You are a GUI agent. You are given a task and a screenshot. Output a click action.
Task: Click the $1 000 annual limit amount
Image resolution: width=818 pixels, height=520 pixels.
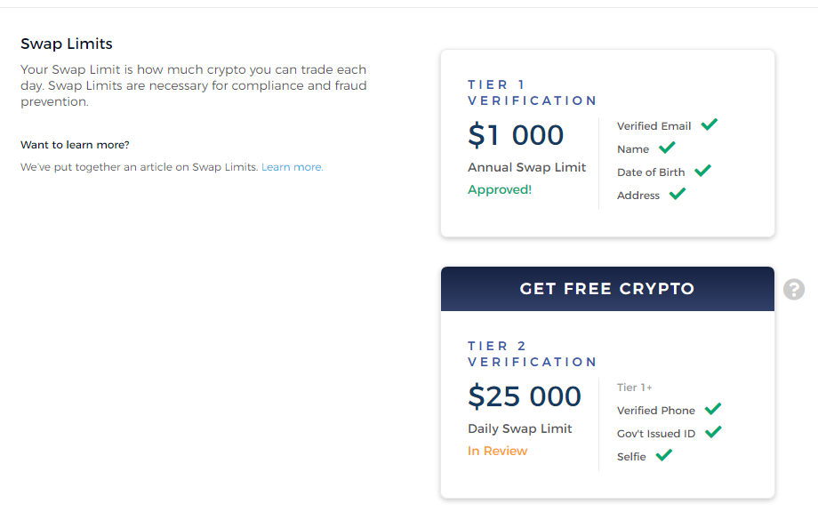point(516,135)
